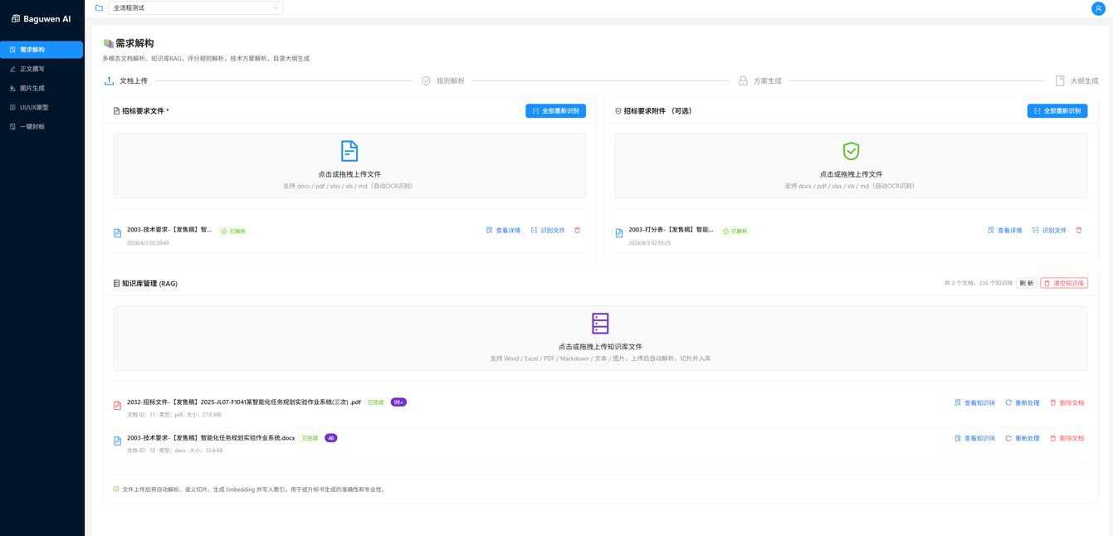Click 删除文档 for the 2003-技术要求 docx
1113x536 pixels.
tap(1067, 438)
